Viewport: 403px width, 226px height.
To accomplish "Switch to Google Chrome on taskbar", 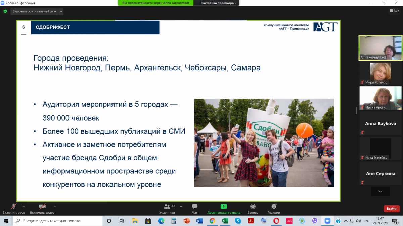I will pyautogui.click(x=212, y=221).
